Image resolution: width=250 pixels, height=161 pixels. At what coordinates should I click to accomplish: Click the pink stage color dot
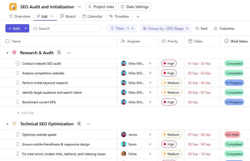point(15,53)
